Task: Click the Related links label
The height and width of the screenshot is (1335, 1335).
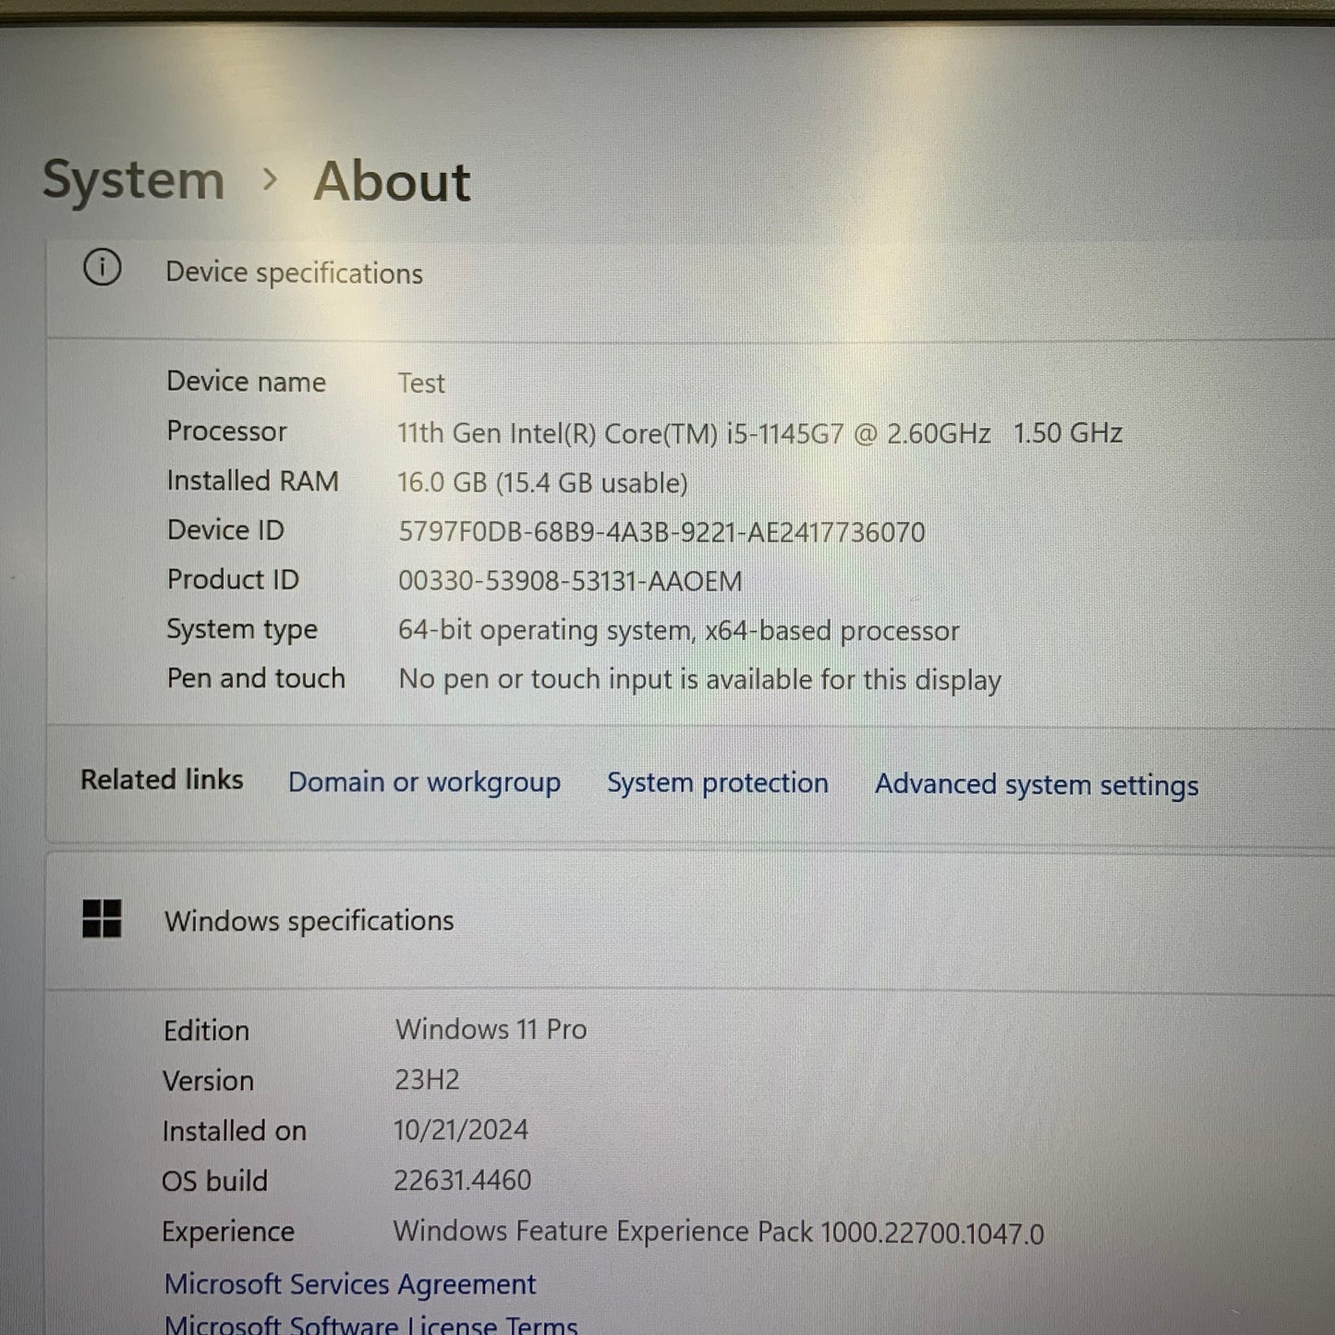Action: (x=162, y=780)
